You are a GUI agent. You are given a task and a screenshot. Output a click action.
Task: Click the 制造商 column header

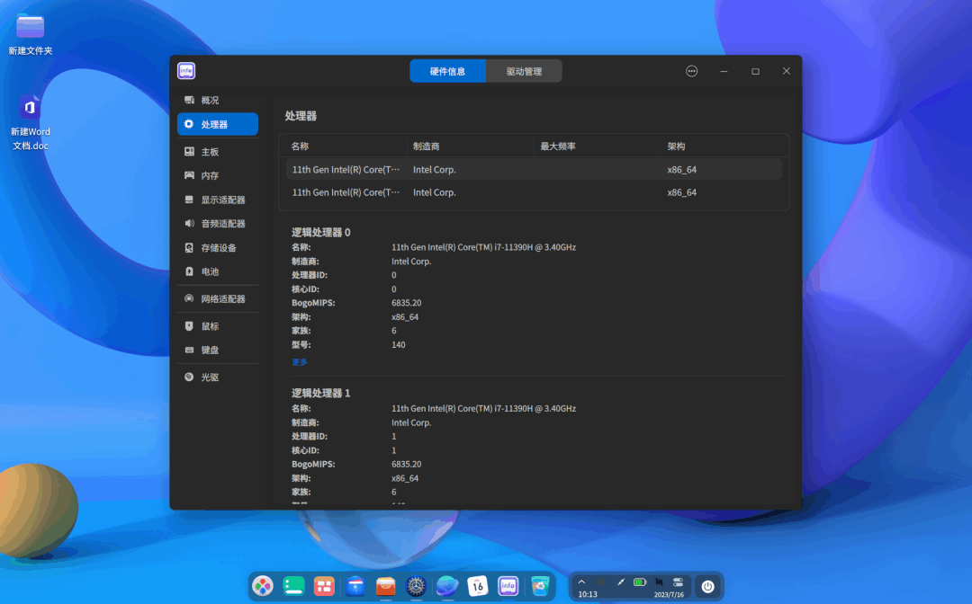pos(427,147)
